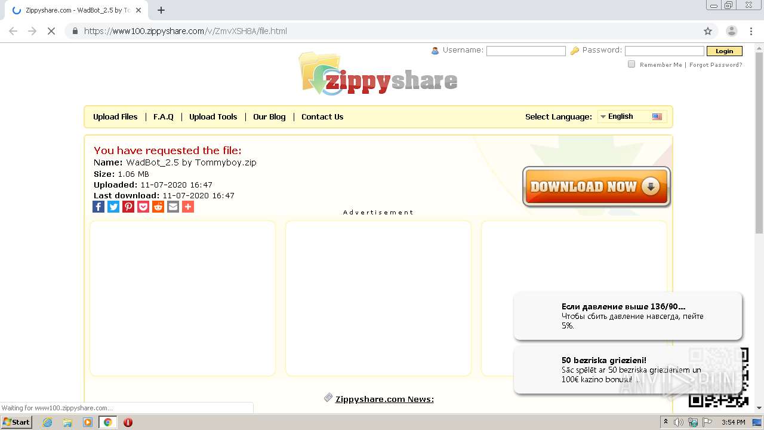Focus the Username input field
Screen dimensions: 764x430
coord(526,51)
